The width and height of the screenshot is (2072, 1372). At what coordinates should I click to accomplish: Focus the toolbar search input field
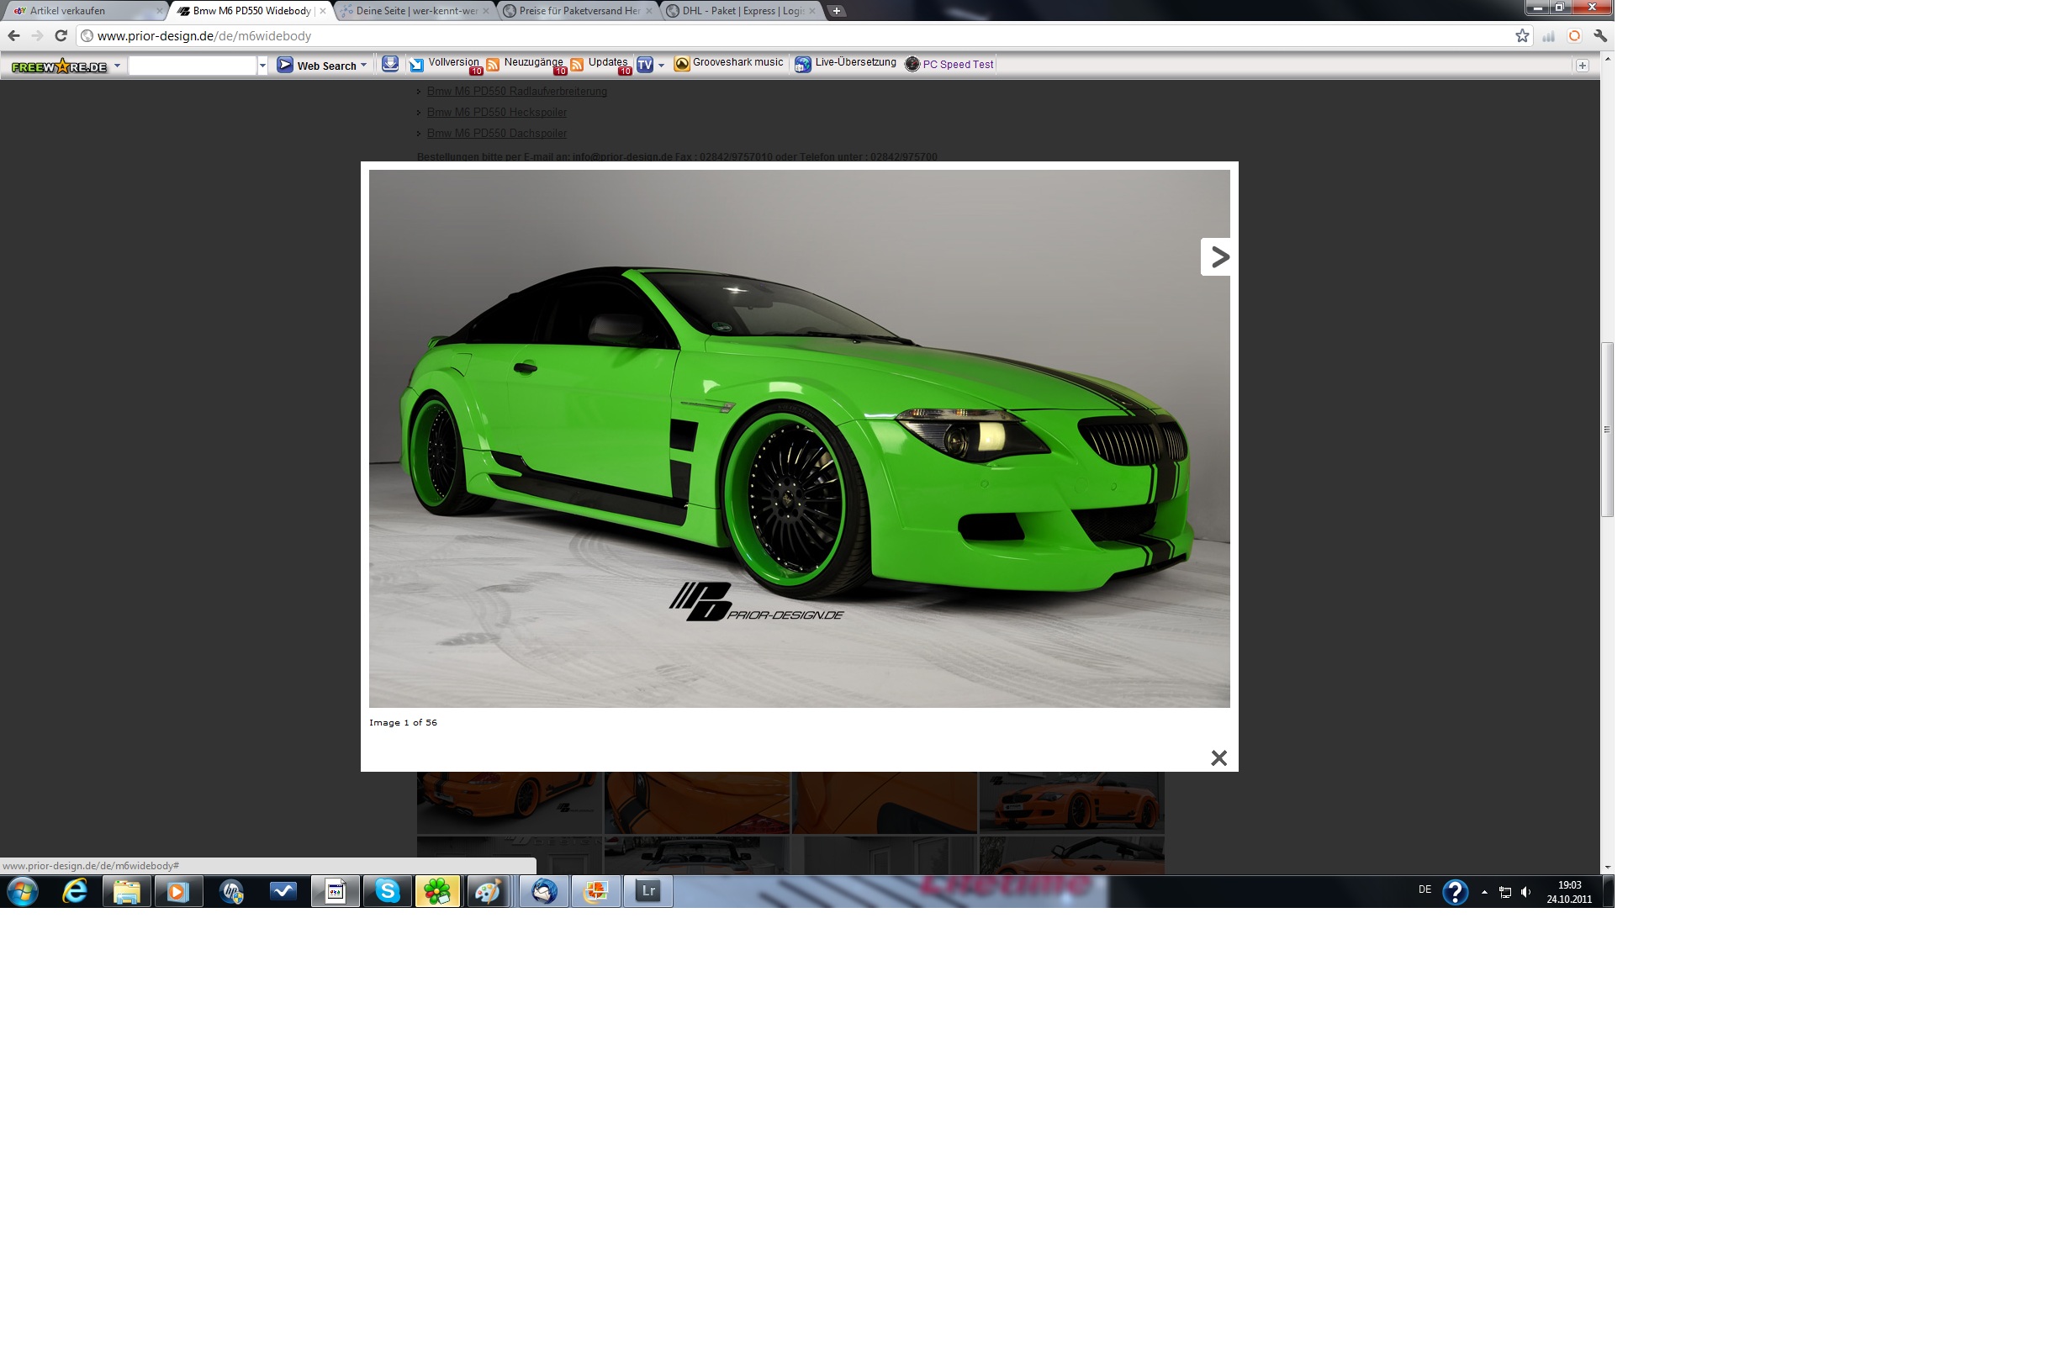click(192, 66)
